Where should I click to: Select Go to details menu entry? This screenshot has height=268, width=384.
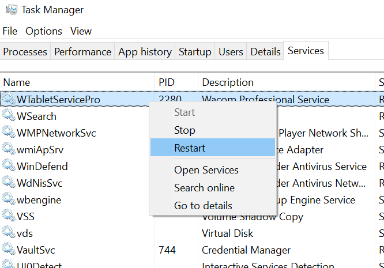pos(203,206)
